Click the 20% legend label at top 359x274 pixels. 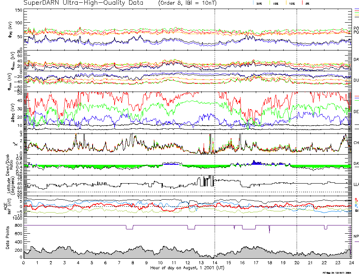[x=259, y=4]
